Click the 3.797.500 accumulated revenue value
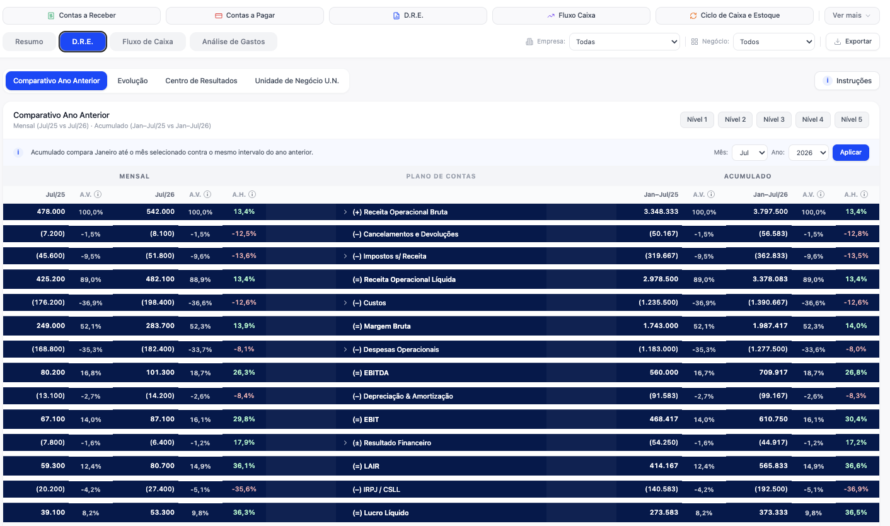This screenshot has width=890, height=526. coord(770,211)
